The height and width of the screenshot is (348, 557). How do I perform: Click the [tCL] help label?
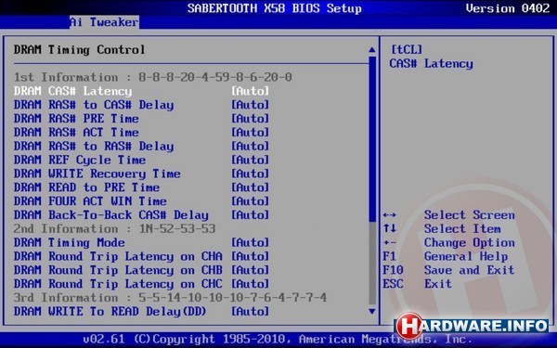pyautogui.click(x=407, y=50)
